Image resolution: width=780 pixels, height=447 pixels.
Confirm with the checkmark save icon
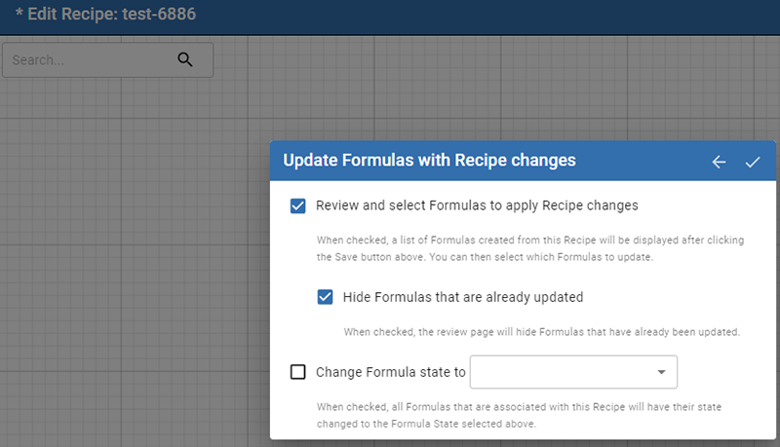tap(752, 162)
